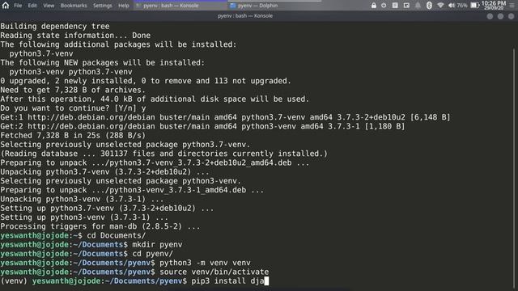Image resolution: width=518 pixels, height=291 pixels.
Task: Click 'Reading state information... Done' line
Action: (75, 36)
